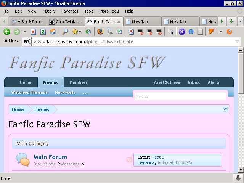Screen dimensions: 244x183
Task: Open the Ariel Schnee account link
Action: [x=167, y=82]
